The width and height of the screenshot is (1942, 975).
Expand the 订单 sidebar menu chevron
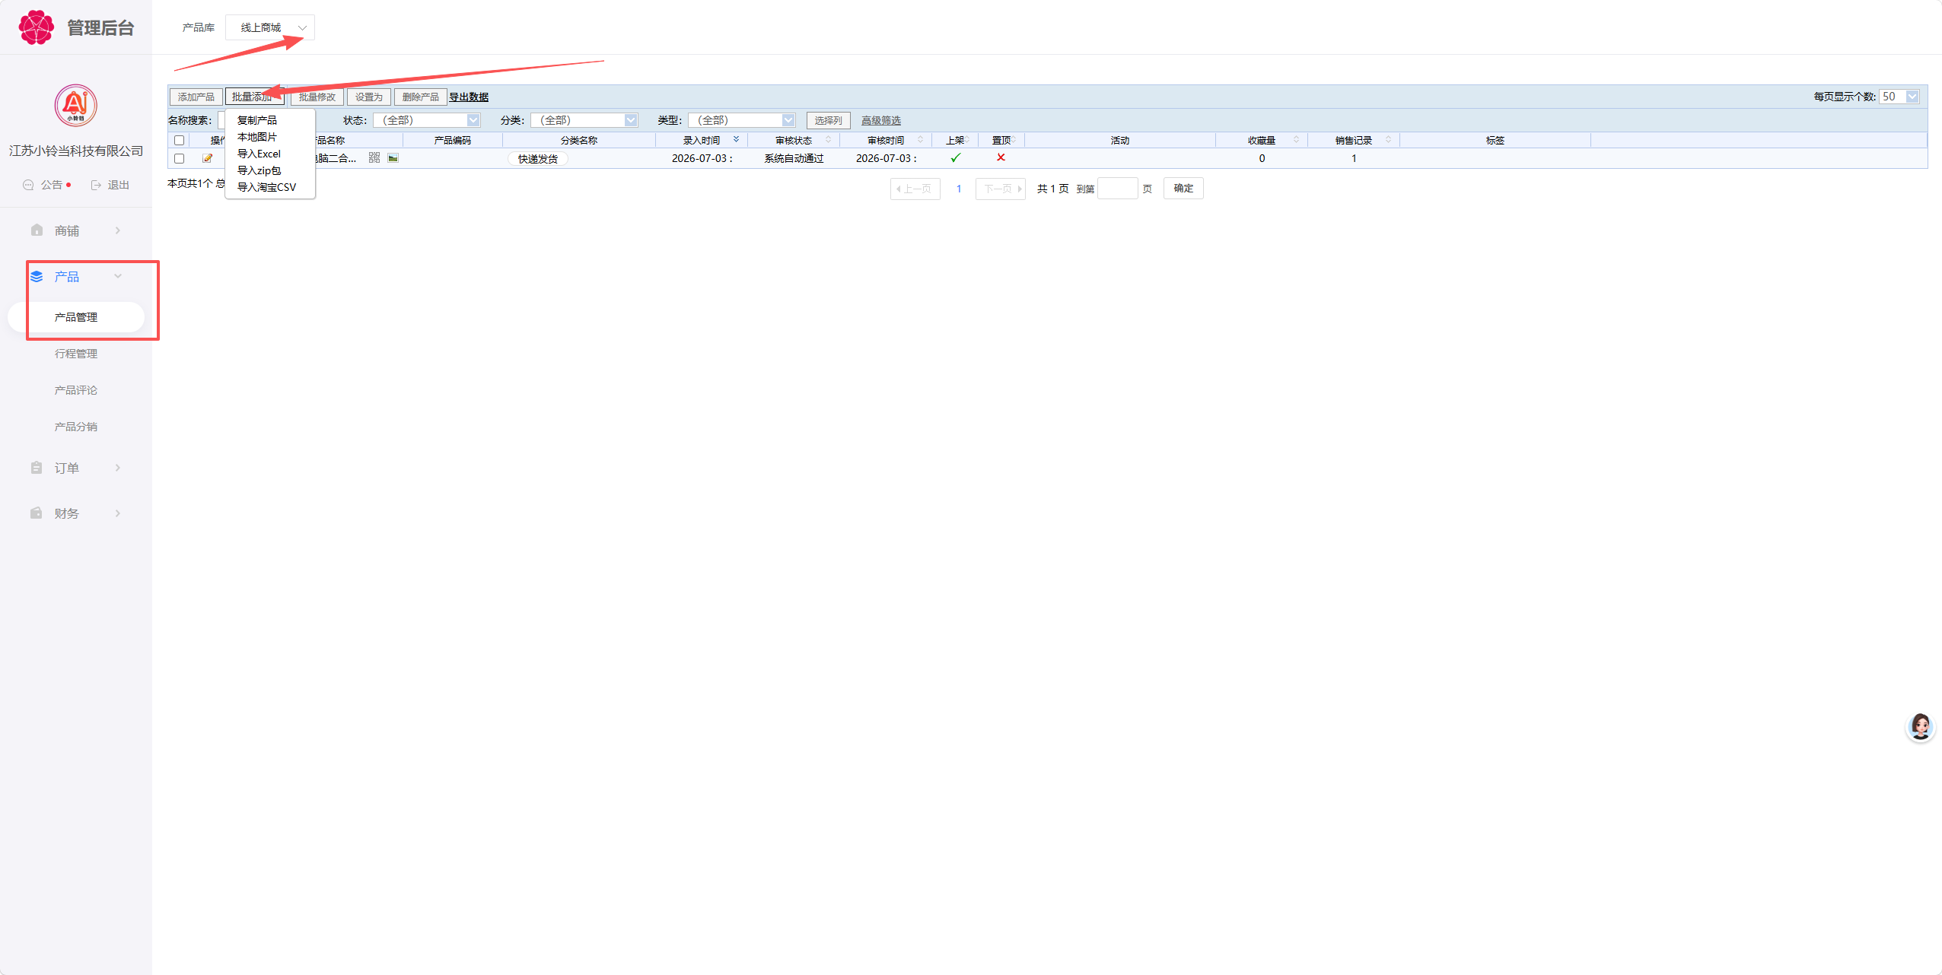118,468
